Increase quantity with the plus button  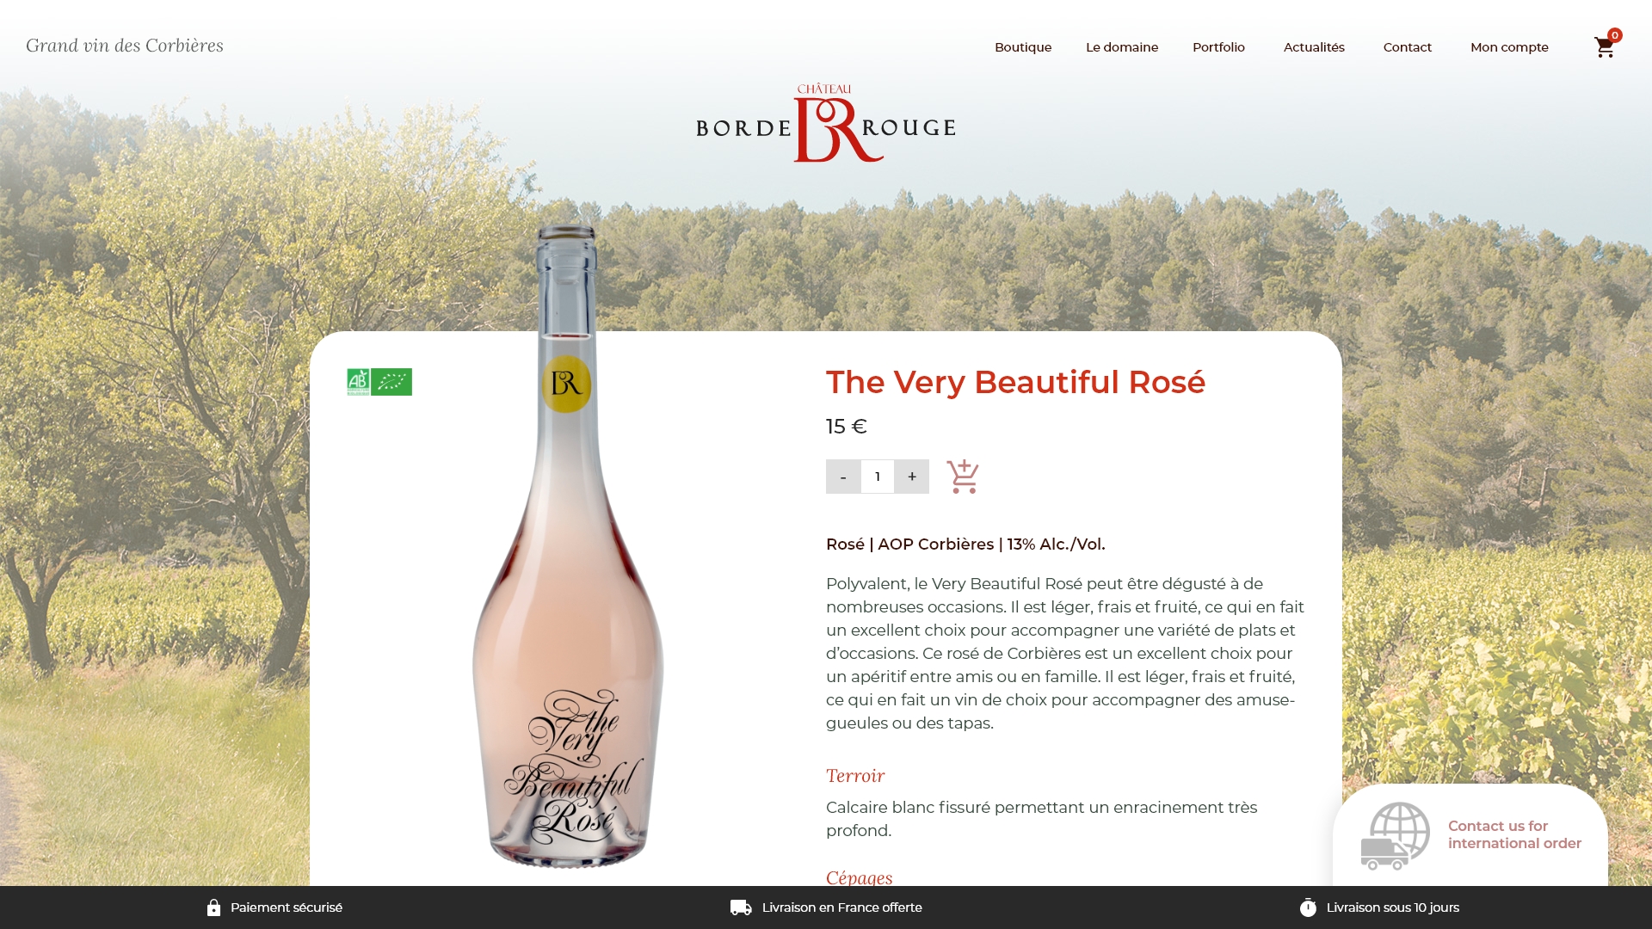(x=912, y=477)
